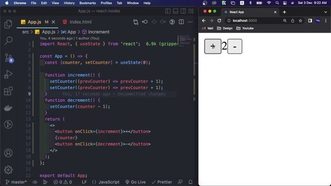Viewport: 331px width, 186px height.
Task: Focus the localhost:3000 address bar
Action: 253,21
